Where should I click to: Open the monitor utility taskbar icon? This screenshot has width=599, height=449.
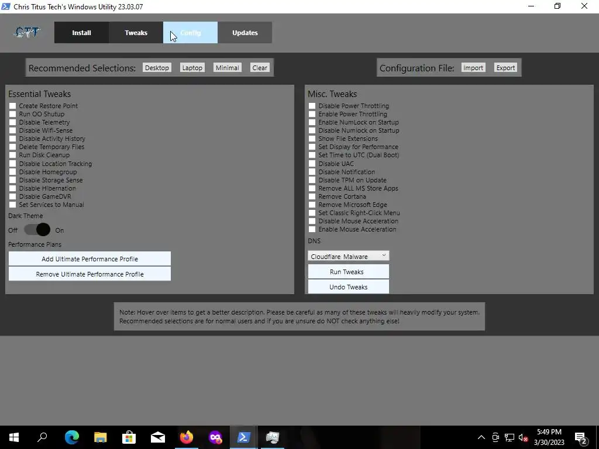click(273, 437)
